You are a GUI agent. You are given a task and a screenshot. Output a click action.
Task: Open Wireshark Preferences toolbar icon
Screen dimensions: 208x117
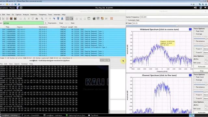pyautogui.click(x=106, y=19)
